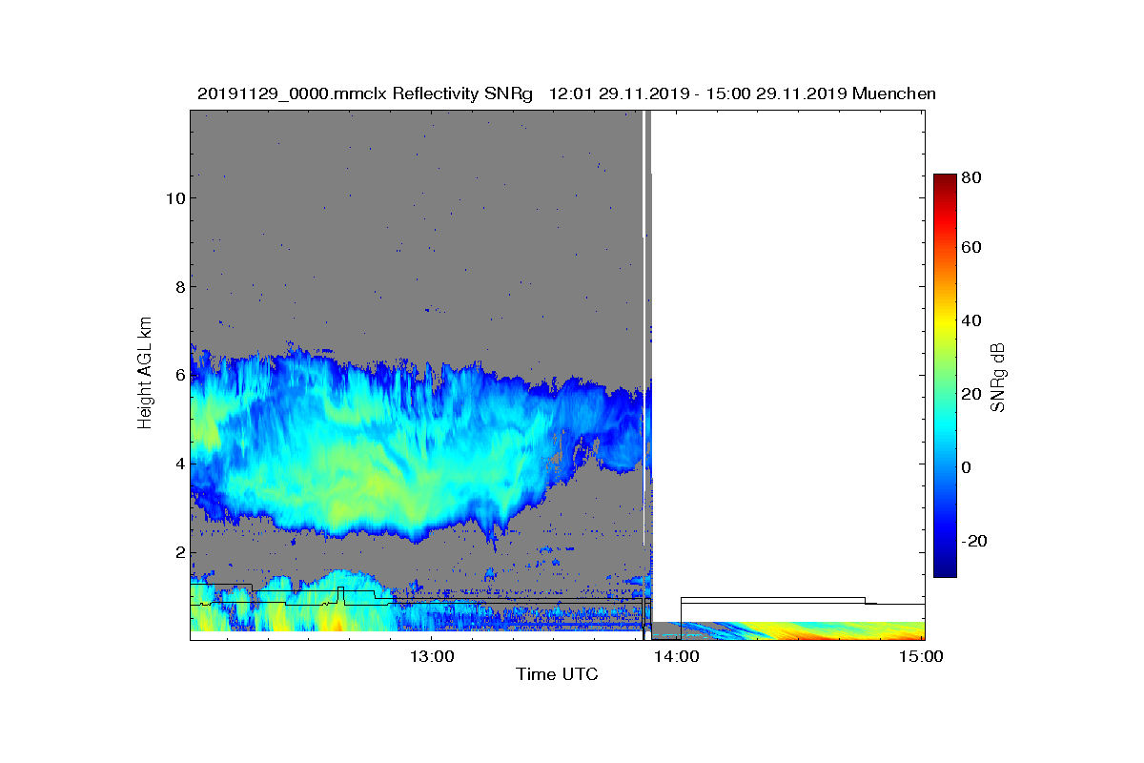Click the dark blue bottom of colorbar
The height and width of the screenshot is (763, 1144).
945,568
